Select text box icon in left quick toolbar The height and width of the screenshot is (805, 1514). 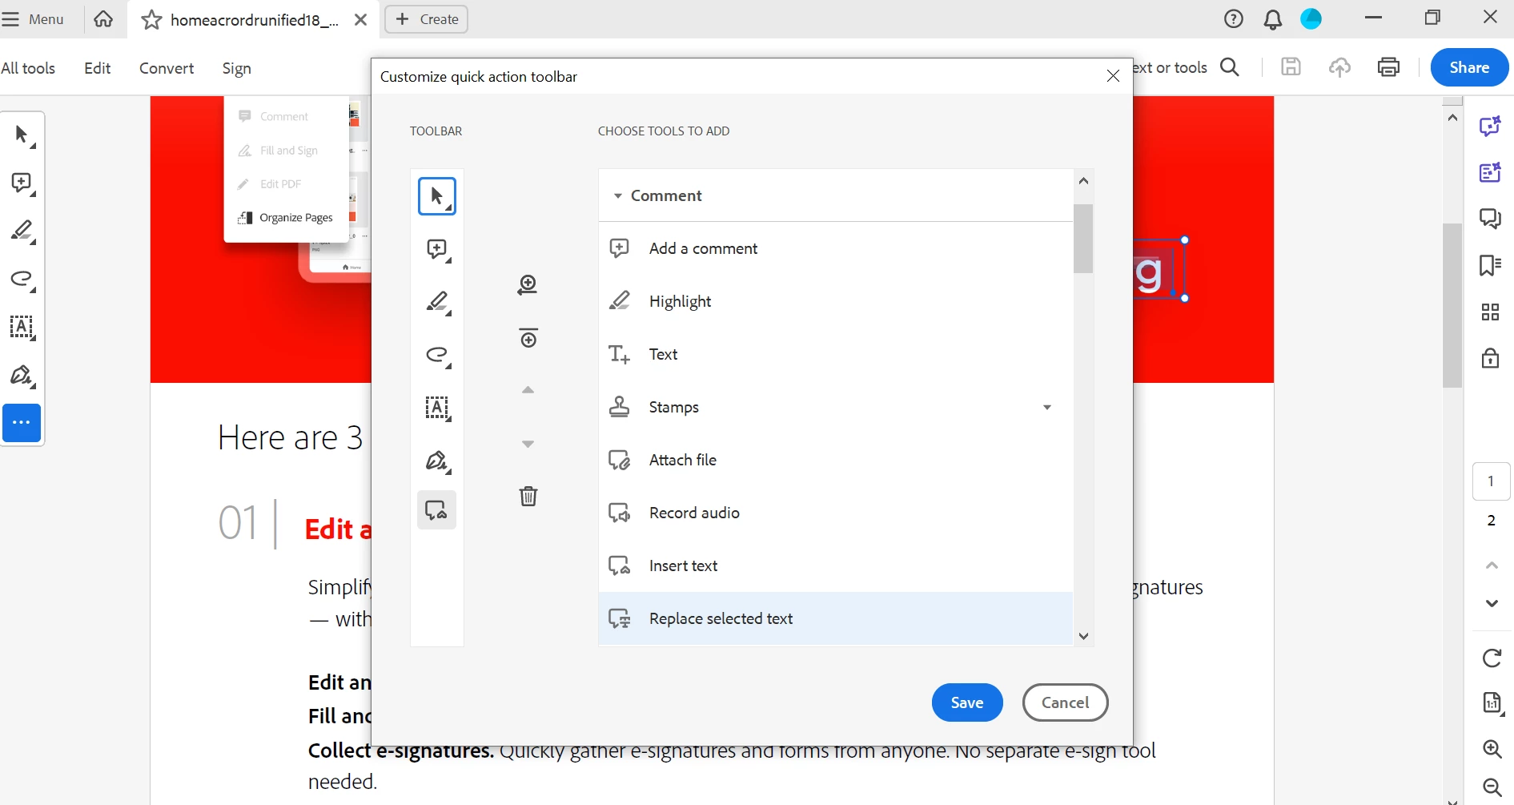22,327
